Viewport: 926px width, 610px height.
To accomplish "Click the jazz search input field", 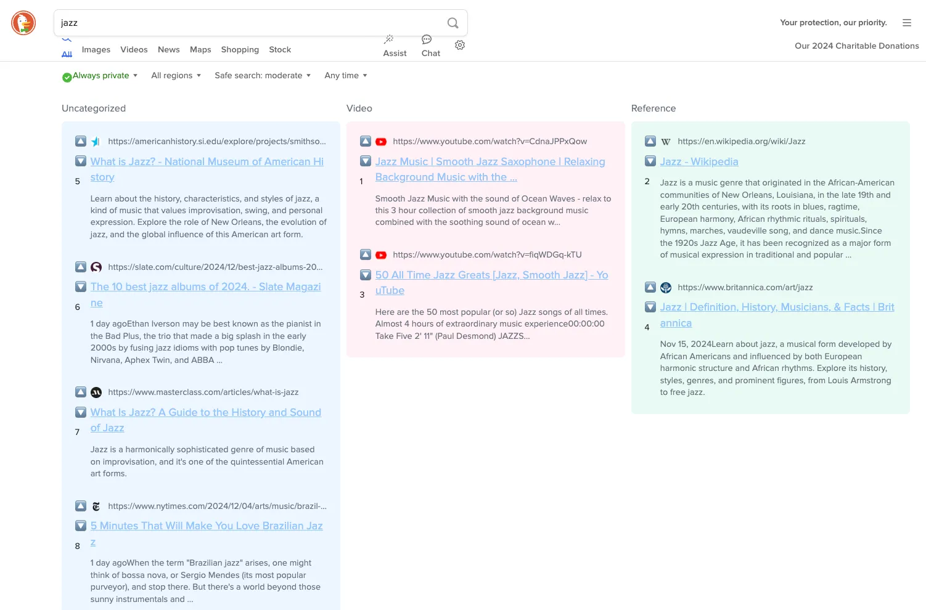I will pos(247,23).
